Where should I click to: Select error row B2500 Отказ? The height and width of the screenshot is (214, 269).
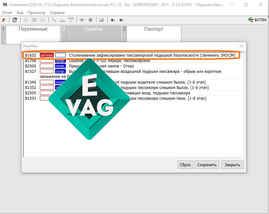[x=133, y=66]
